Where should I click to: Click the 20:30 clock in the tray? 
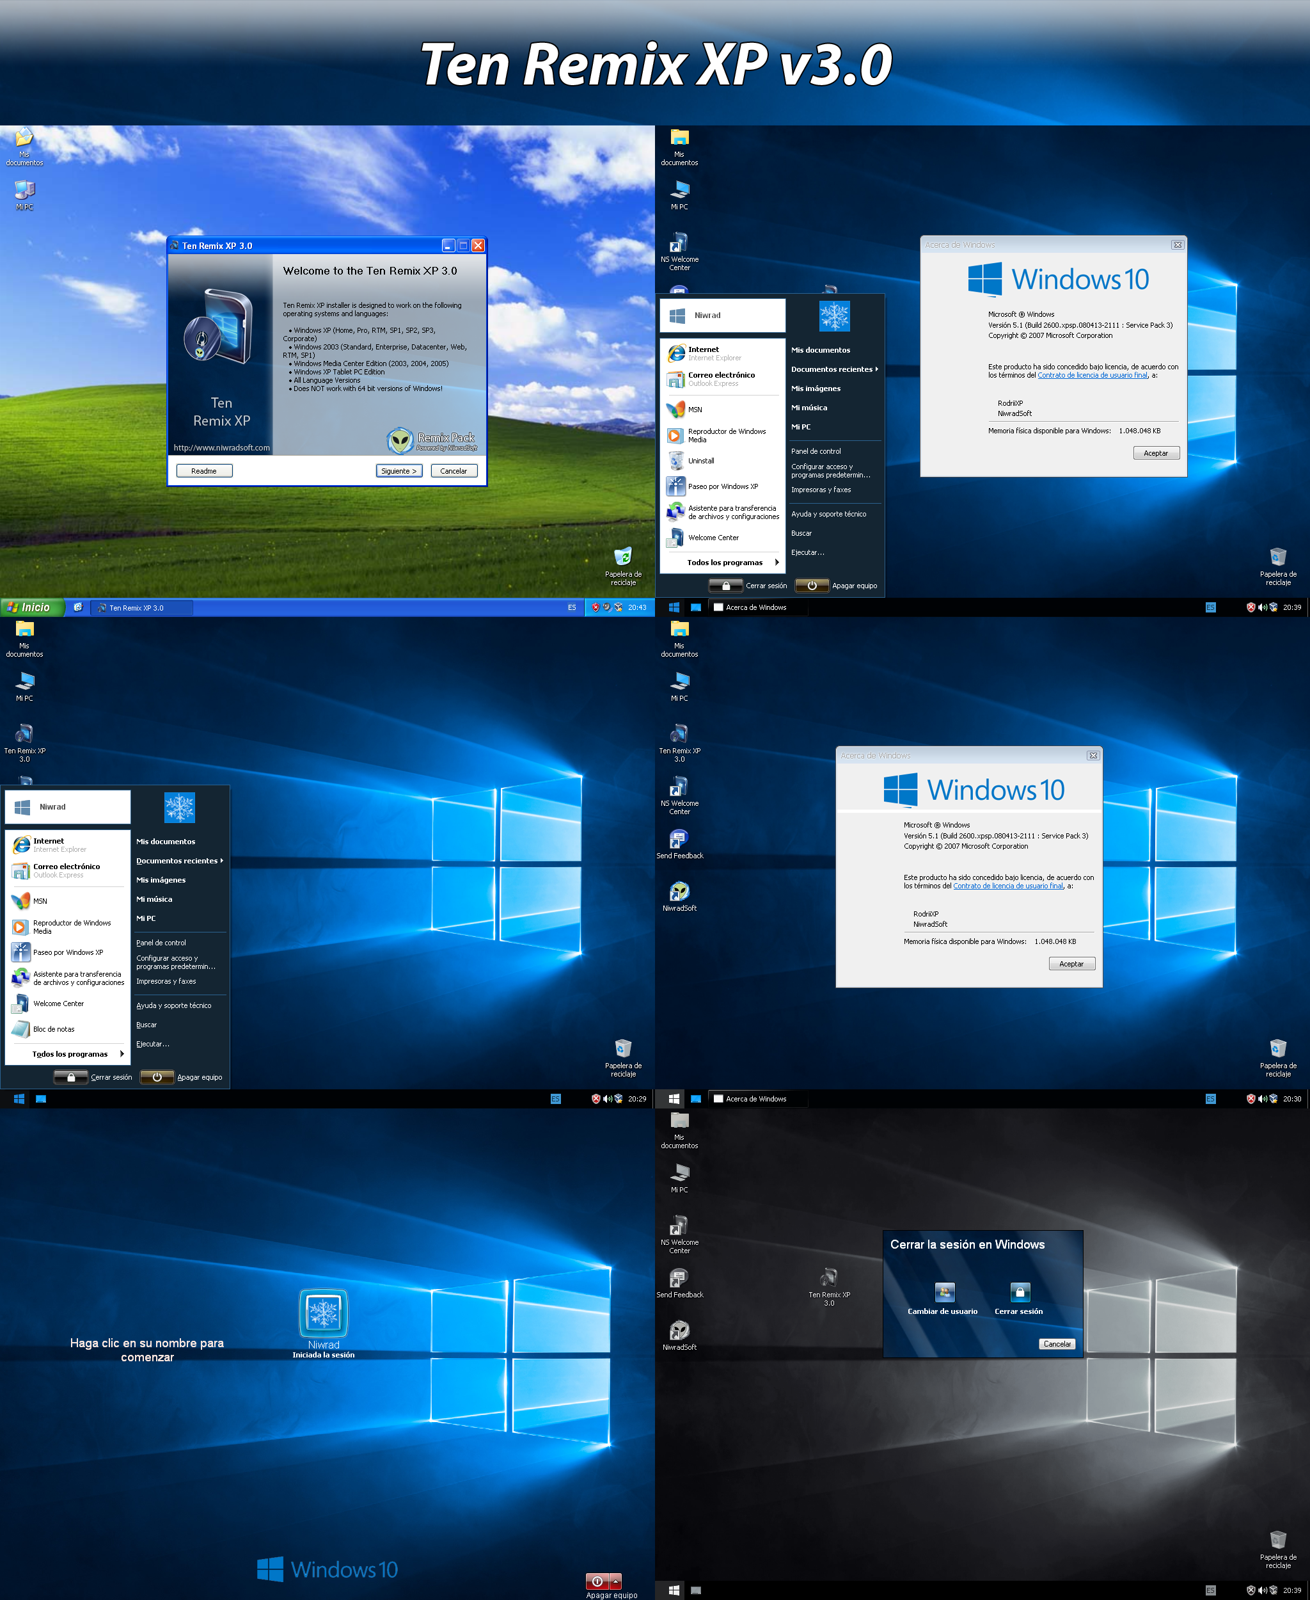1292,1099
